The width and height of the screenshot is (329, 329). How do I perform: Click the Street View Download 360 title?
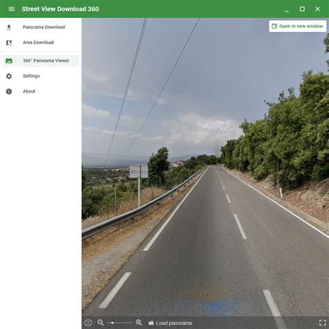coord(60,9)
